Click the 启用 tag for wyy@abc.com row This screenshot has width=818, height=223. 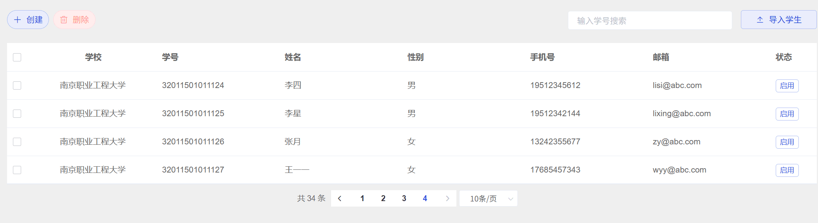(787, 170)
